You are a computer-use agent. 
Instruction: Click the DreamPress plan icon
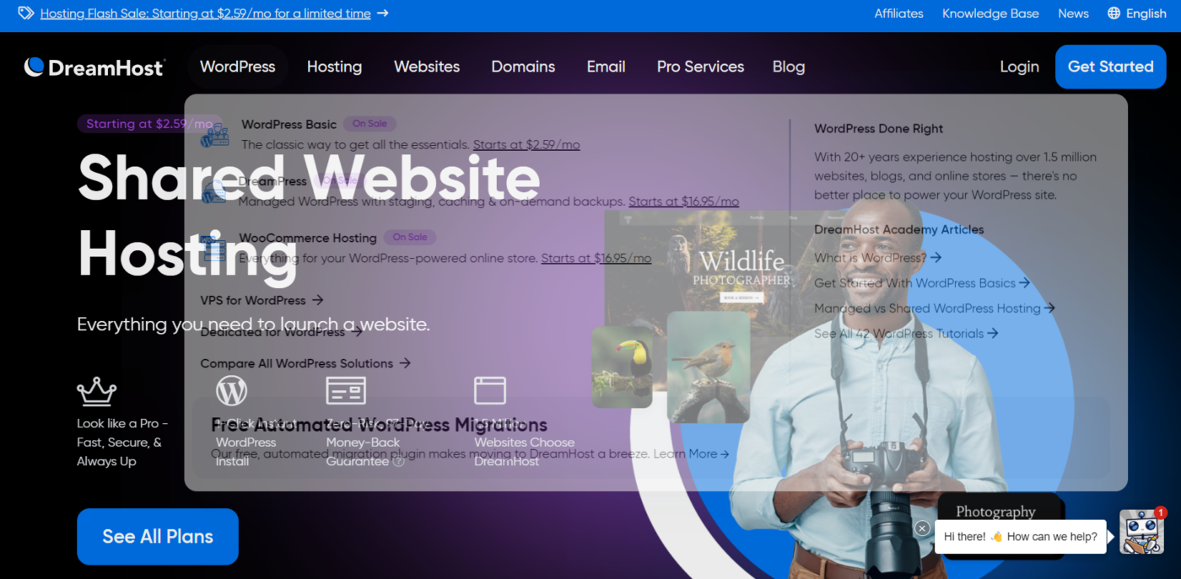[x=214, y=191]
